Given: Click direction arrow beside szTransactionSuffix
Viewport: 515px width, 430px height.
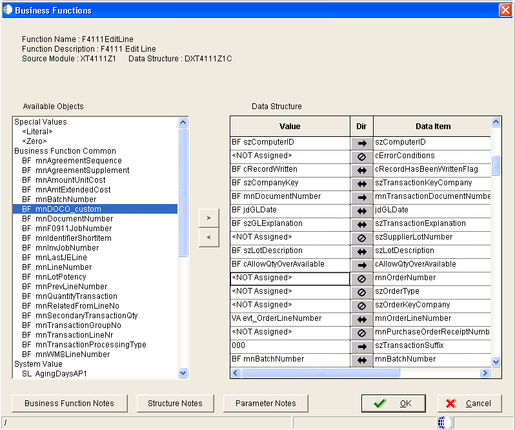Looking at the screenshot, I should 361,346.
